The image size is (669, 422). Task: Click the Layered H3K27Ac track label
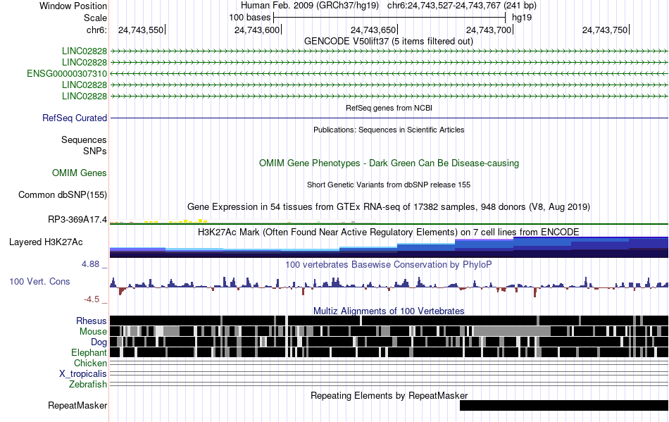click(46, 242)
